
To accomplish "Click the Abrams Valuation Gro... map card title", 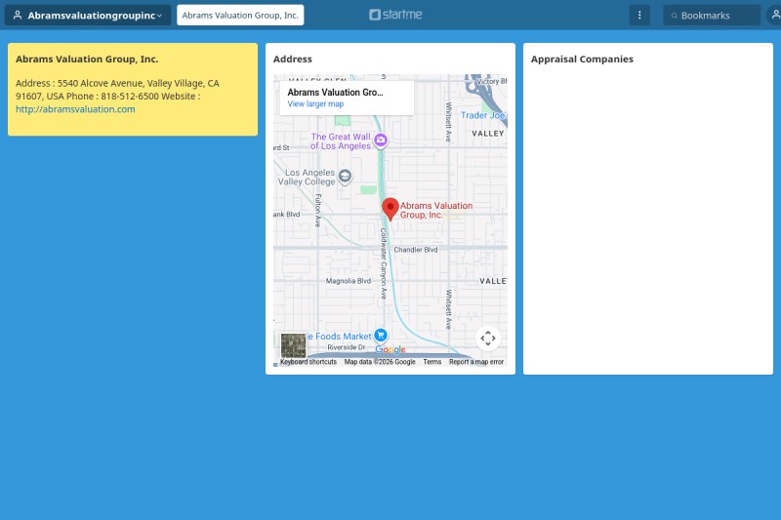I will [335, 92].
